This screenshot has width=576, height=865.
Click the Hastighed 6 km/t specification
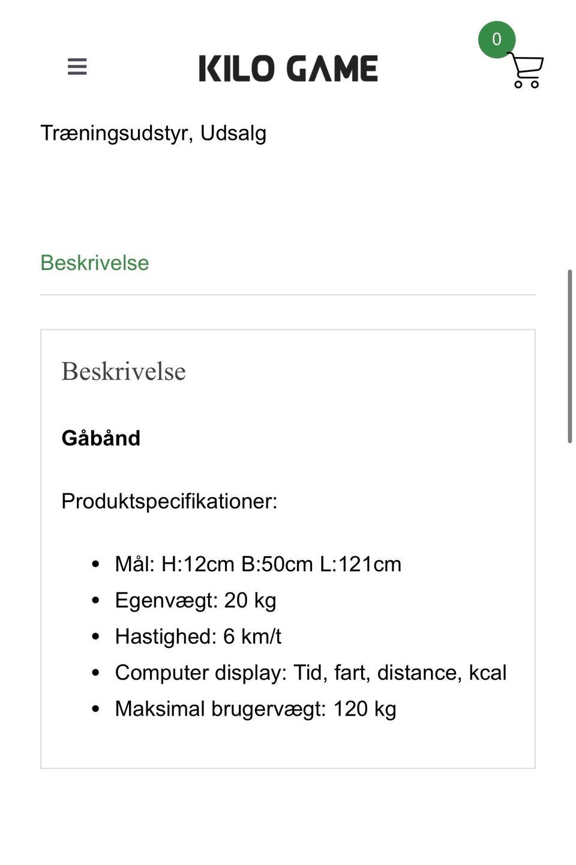198,636
